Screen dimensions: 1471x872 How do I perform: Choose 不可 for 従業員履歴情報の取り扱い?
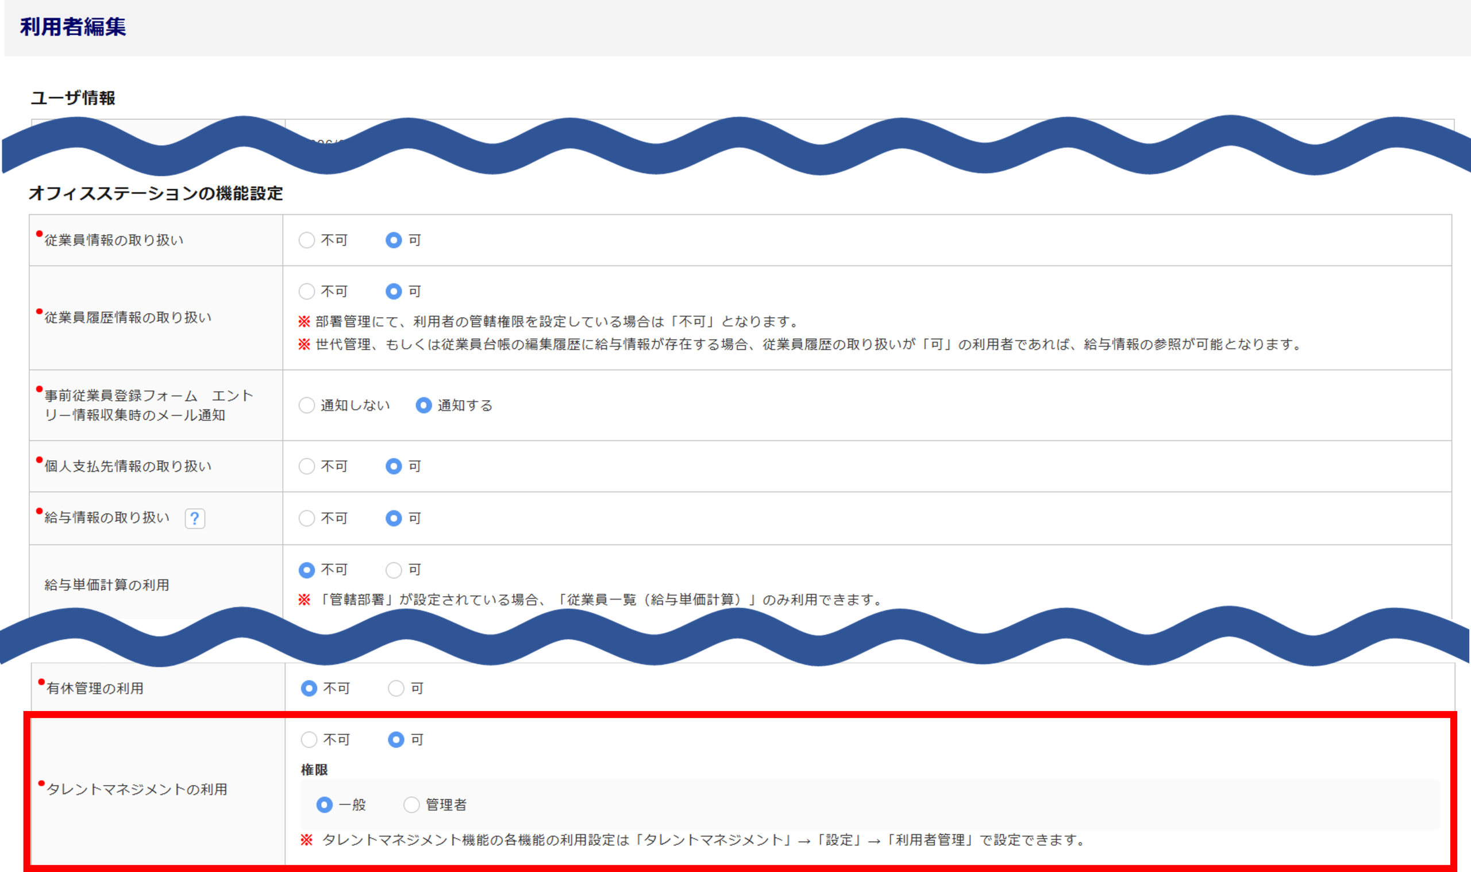tap(306, 291)
